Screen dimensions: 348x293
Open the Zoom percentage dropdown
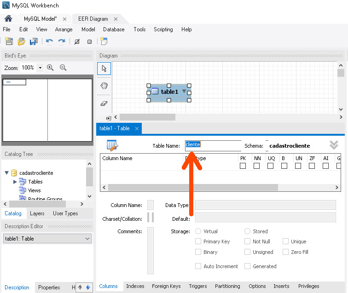(x=40, y=68)
